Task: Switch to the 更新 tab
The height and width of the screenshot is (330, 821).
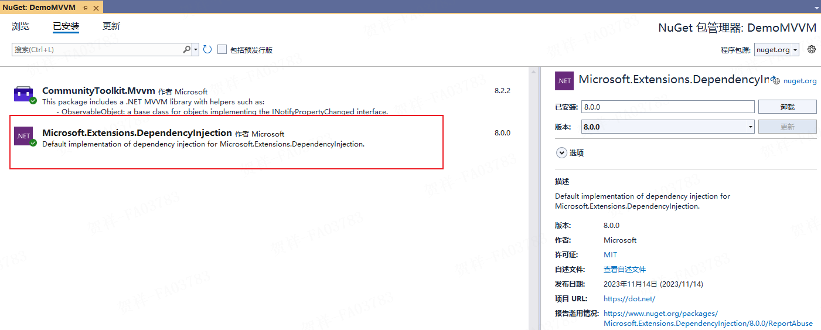Action: [111, 26]
